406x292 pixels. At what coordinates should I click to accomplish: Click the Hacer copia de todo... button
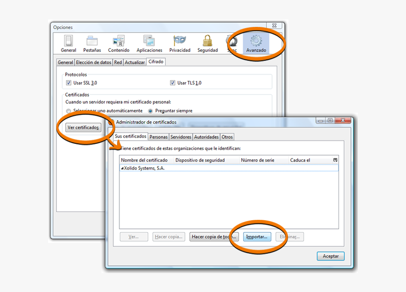coord(214,237)
